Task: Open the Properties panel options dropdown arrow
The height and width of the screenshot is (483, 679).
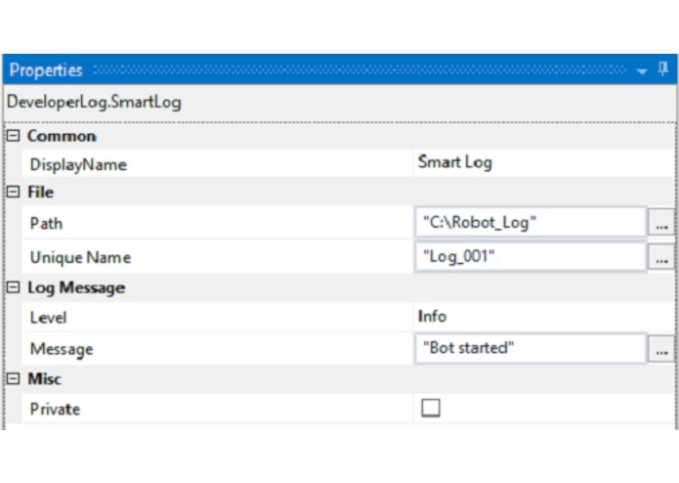Action: [642, 71]
